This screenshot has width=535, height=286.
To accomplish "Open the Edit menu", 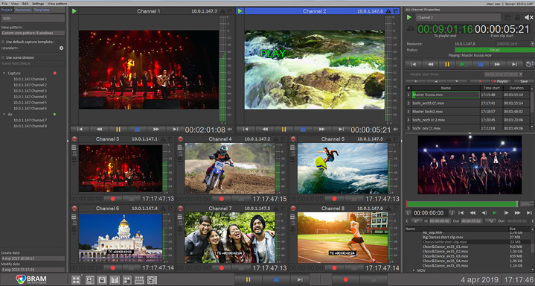I will (25, 4).
